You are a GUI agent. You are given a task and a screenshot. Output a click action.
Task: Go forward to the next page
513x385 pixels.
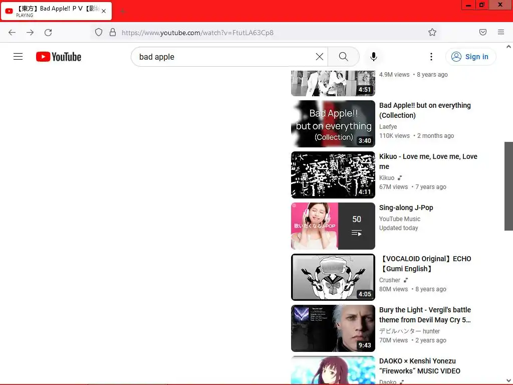[x=30, y=33]
